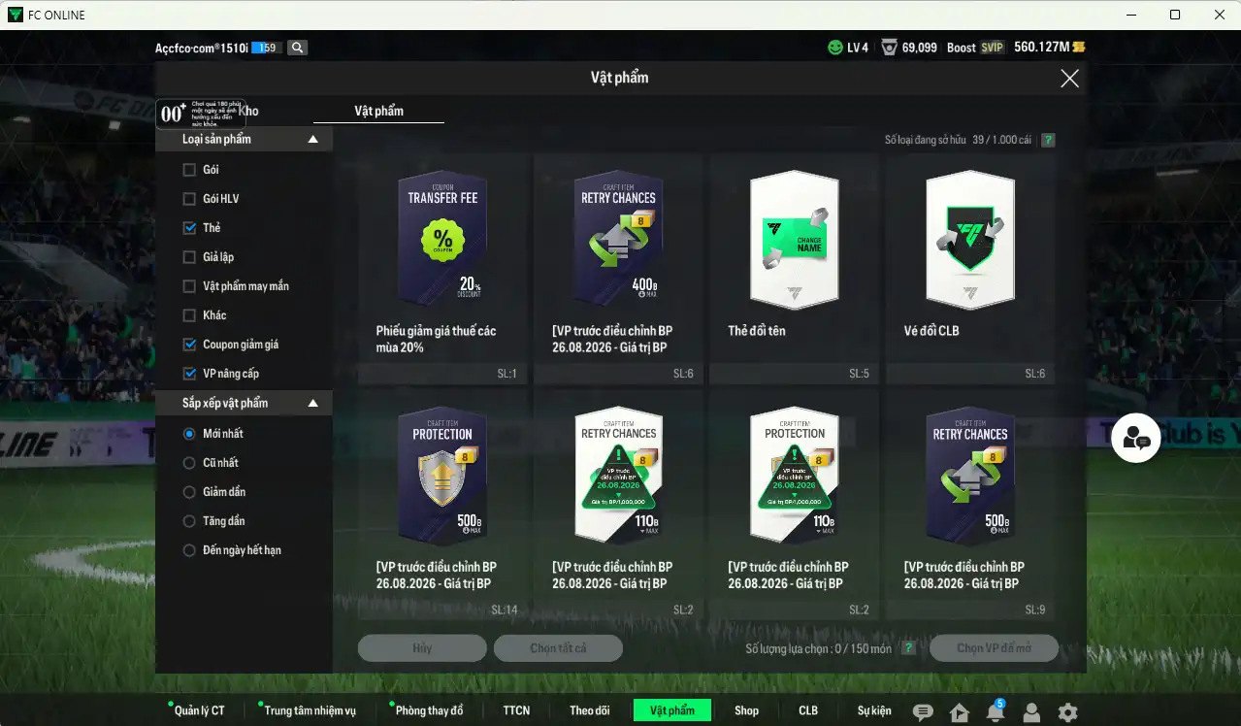This screenshot has width=1241, height=726.
Task: Uncheck VP nâng cấp filter
Action: tap(189, 374)
